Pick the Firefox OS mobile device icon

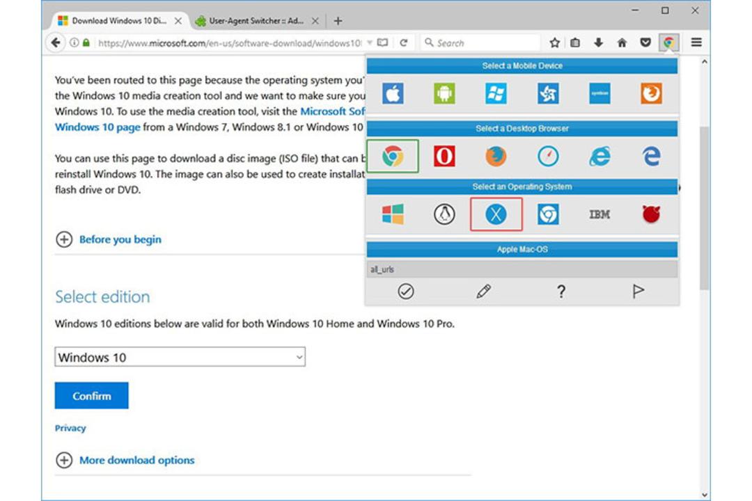point(651,93)
